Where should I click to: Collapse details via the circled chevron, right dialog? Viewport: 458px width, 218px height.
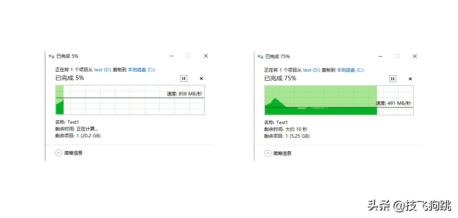click(x=268, y=153)
